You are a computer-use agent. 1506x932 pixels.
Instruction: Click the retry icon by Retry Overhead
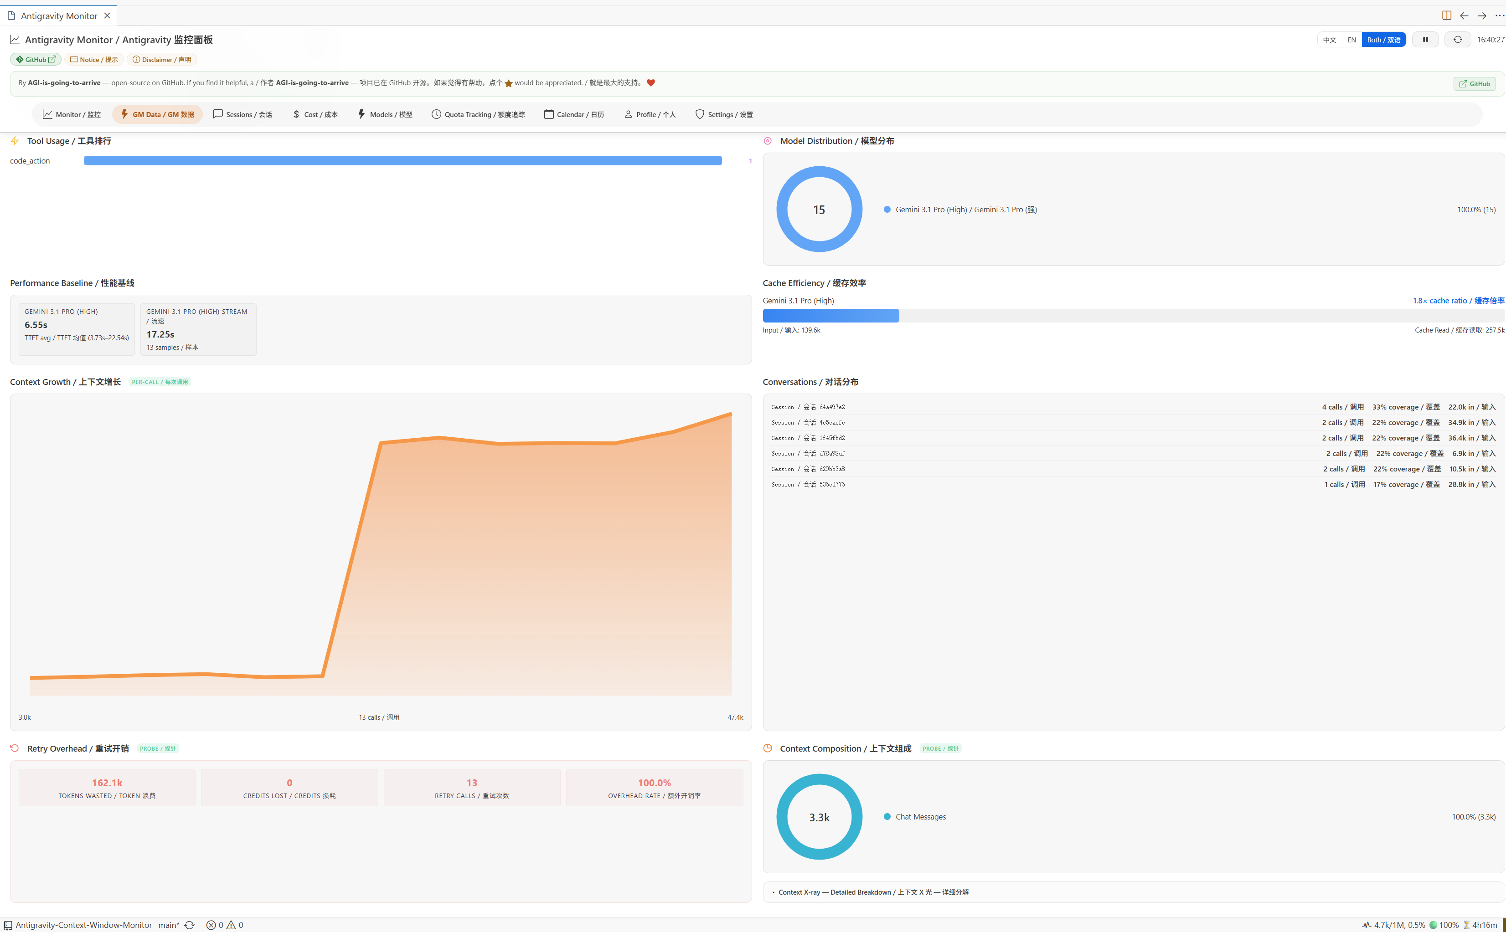click(15, 748)
